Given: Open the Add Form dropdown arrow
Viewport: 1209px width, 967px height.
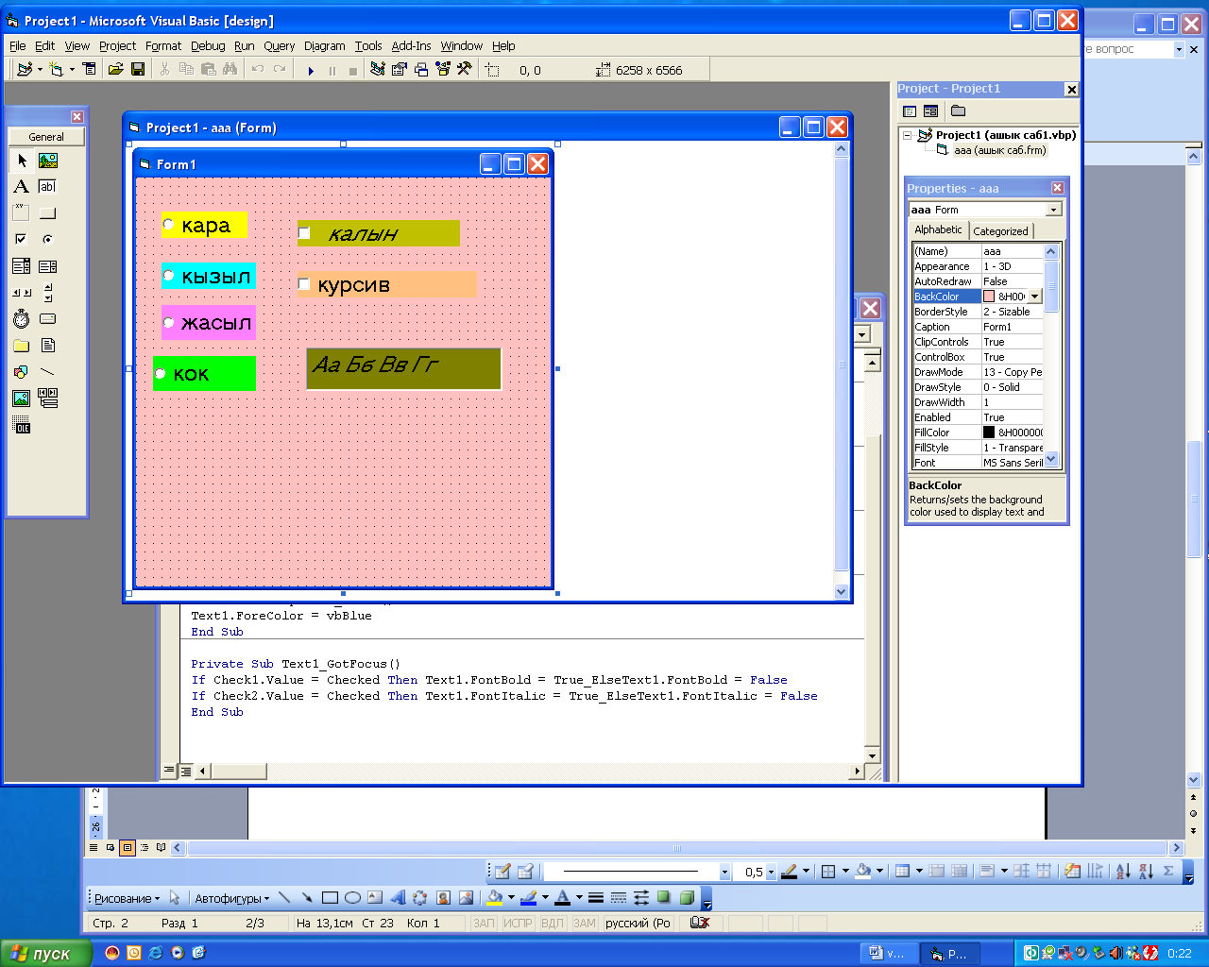Looking at the screenshot, I should [x=72, y=70].
